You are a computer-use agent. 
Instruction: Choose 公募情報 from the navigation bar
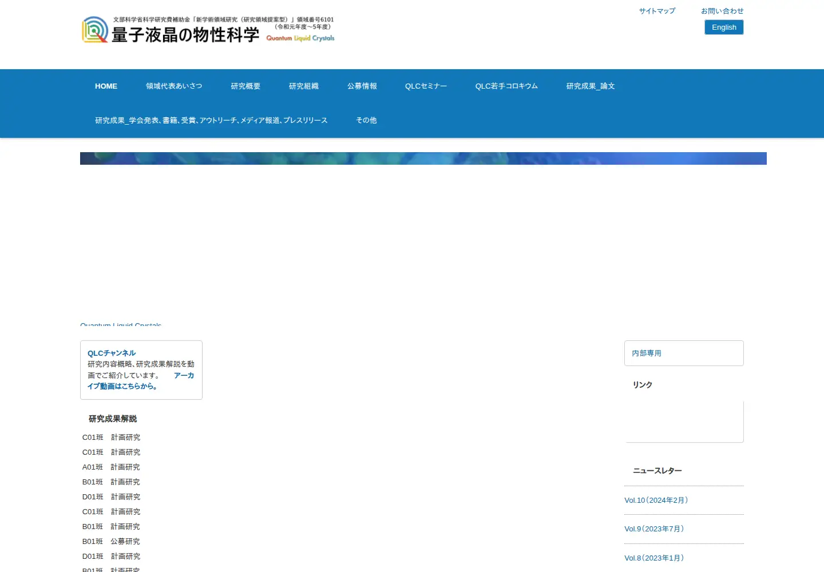coord(362,86)
